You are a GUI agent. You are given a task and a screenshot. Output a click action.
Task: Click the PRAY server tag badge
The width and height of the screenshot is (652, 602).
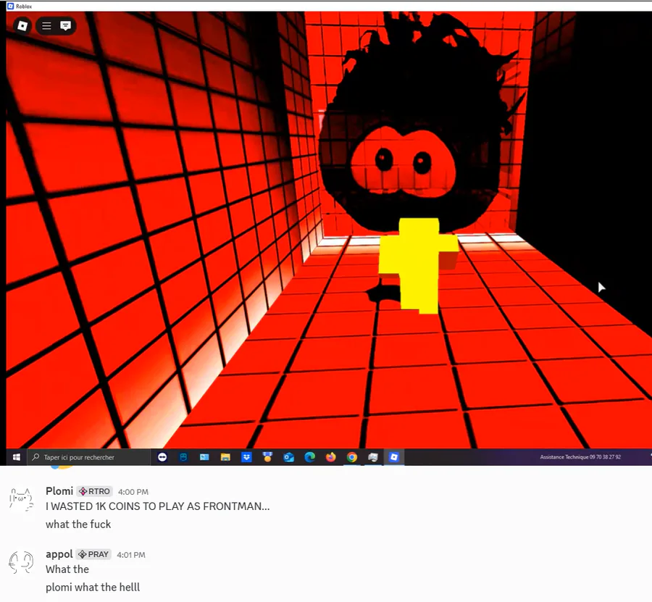tap(93, 554)
